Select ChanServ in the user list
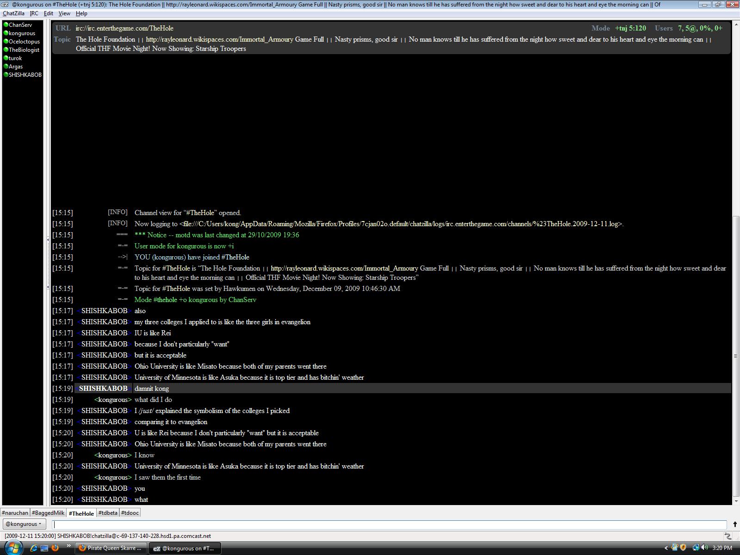Viewport: 740px width, 555px height. pos(22,25)
